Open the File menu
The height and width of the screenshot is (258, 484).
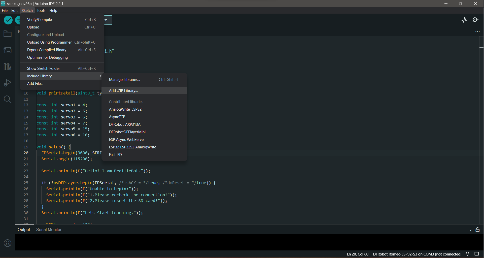coord(5,11)
